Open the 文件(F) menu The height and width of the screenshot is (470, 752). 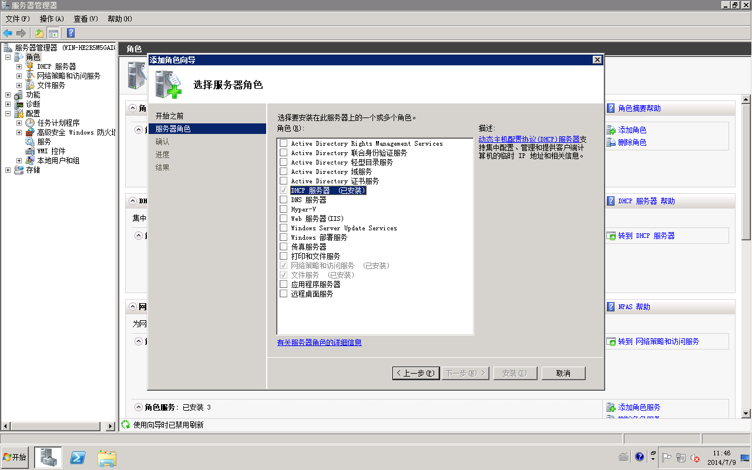point(18,19)
